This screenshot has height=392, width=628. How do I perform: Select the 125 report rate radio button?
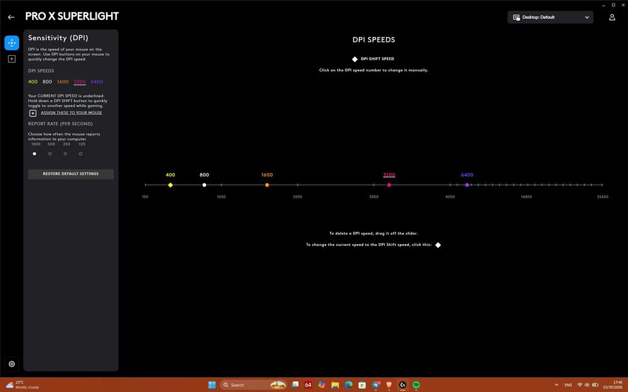tap(80, 154)
